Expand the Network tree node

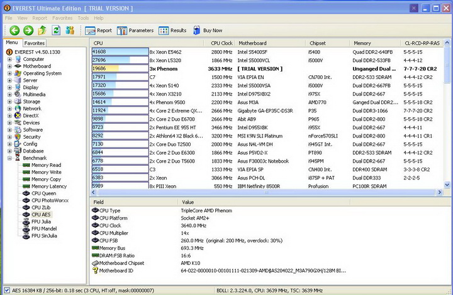(9, 109)
